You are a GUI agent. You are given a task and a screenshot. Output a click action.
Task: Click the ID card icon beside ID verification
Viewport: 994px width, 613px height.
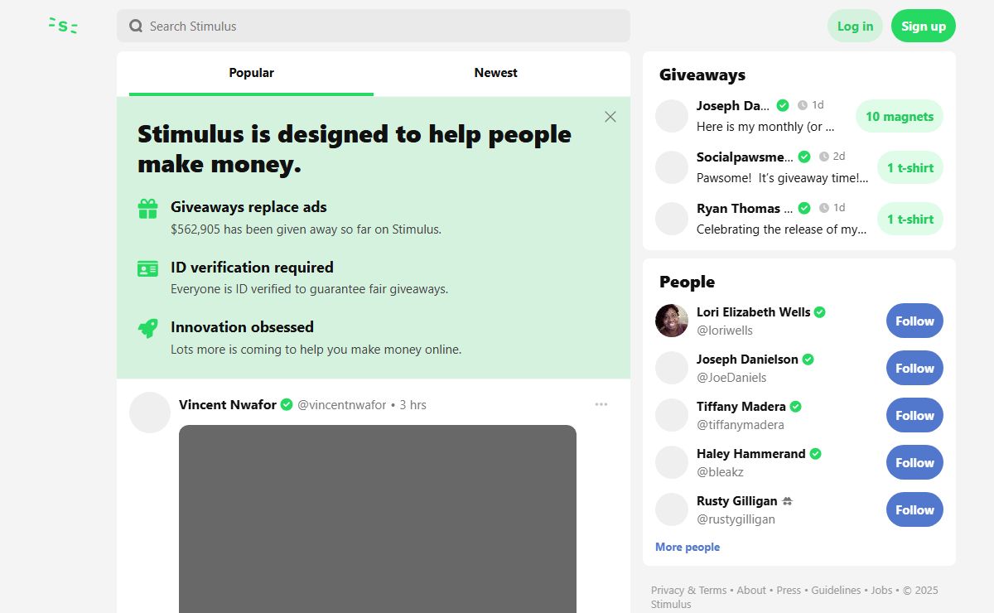pyautogui.click(x=147, y=268)
